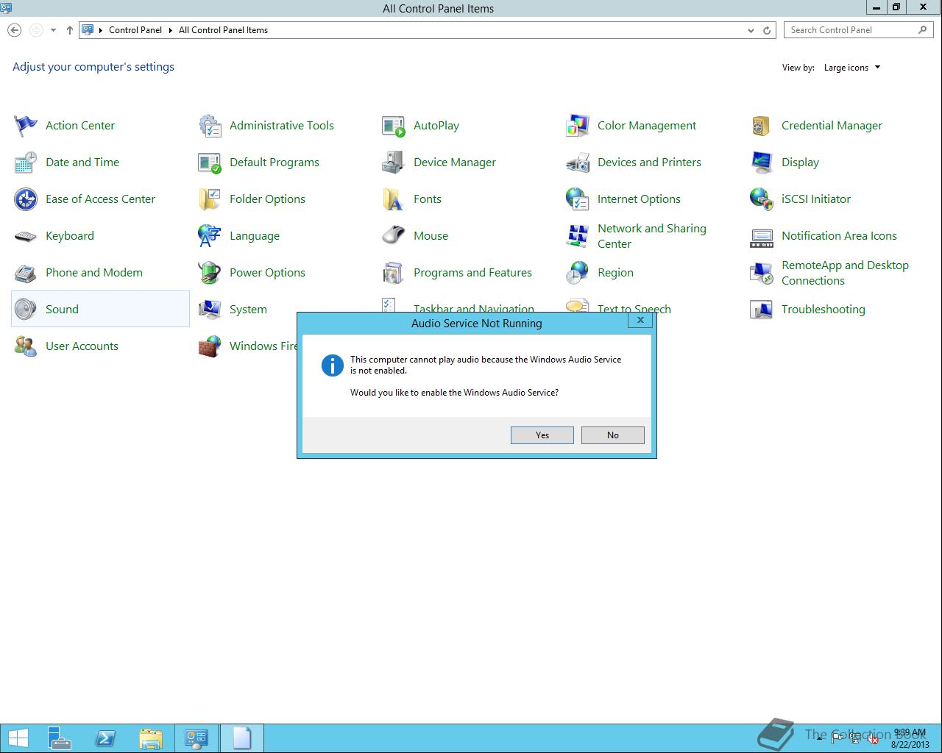This screenshot has height=753, width=942.
Task: Open the Mouse icon
Action: coord(394,236)
